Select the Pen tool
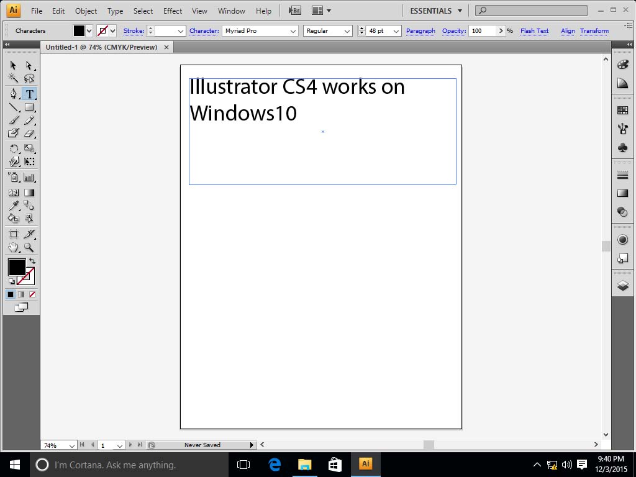Viewport: 636px width, 477px height. point(14,94)
